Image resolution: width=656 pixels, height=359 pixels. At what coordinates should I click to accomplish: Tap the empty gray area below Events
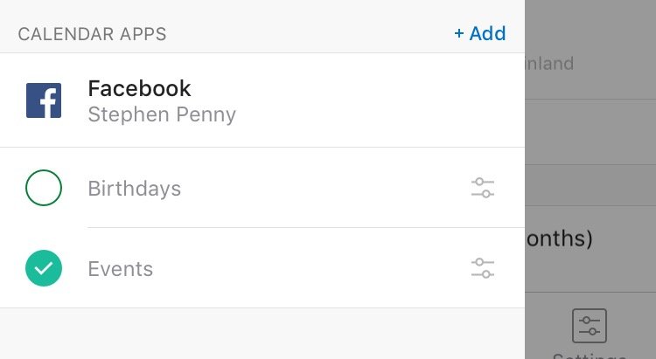(x=262, y=334)
